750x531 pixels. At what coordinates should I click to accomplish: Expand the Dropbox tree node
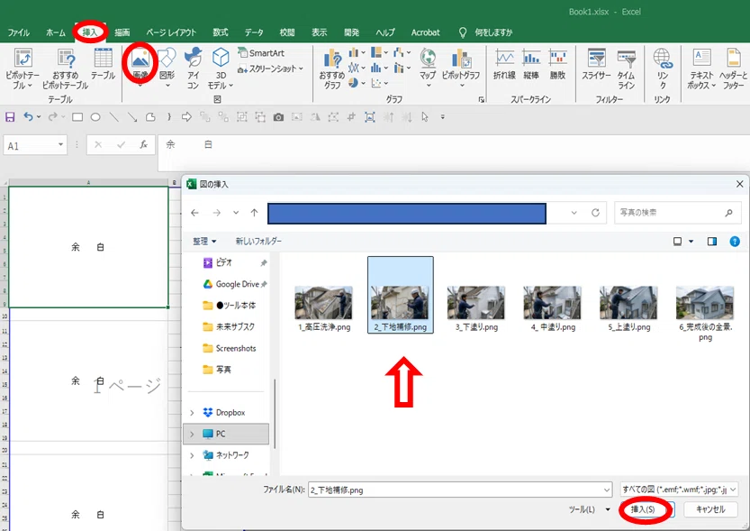192,413
